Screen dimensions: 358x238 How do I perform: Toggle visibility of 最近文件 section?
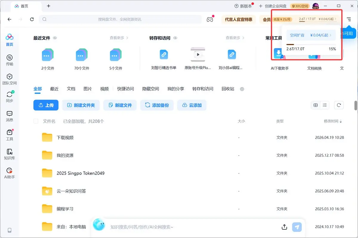click(55, 38)
